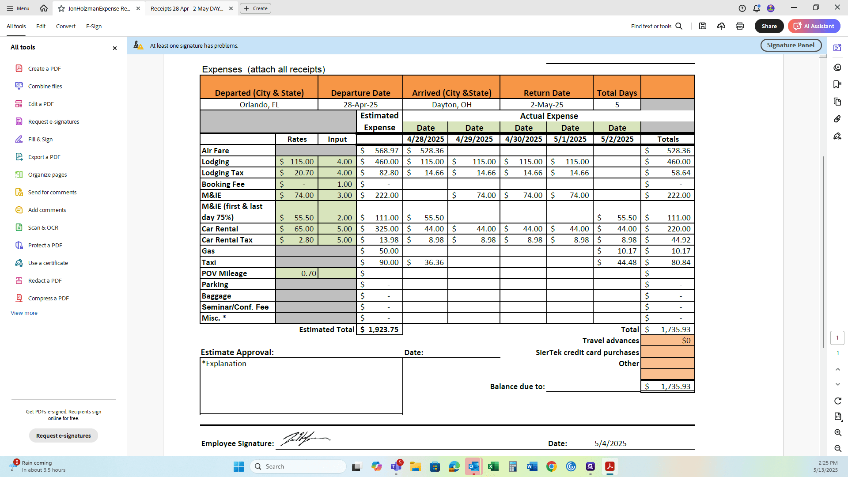Open Word from the taskbar
Viewport: 848px width, 477px height.
(532, 466)
